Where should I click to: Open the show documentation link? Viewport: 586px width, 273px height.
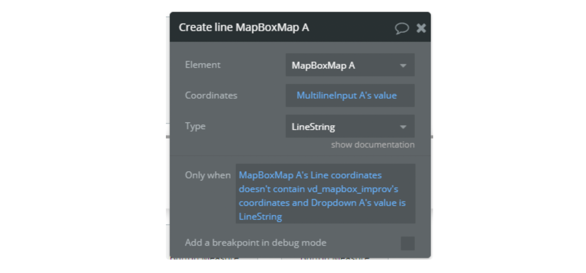click(372, 145)
